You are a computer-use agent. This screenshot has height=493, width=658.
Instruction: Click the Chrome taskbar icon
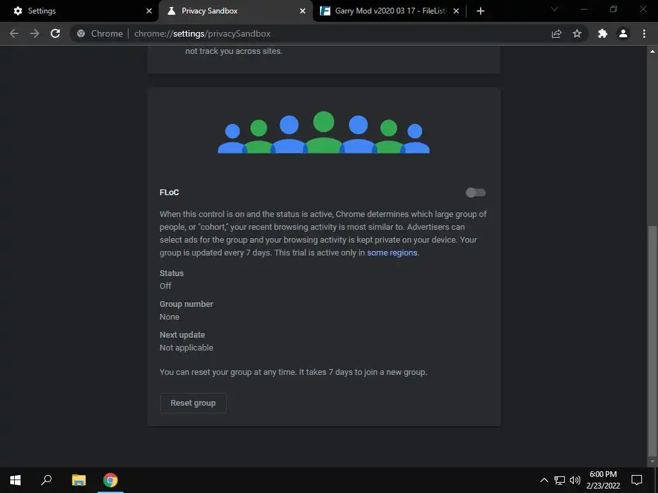pos(111,480)
